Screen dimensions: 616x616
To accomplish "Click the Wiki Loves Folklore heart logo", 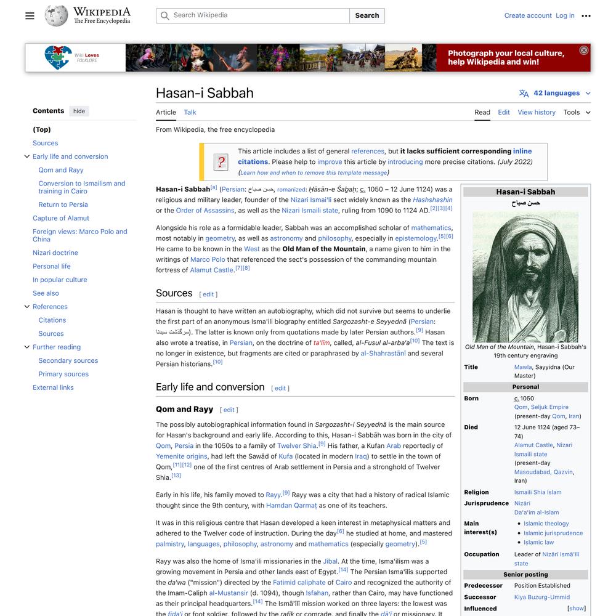I will (58, 57).
